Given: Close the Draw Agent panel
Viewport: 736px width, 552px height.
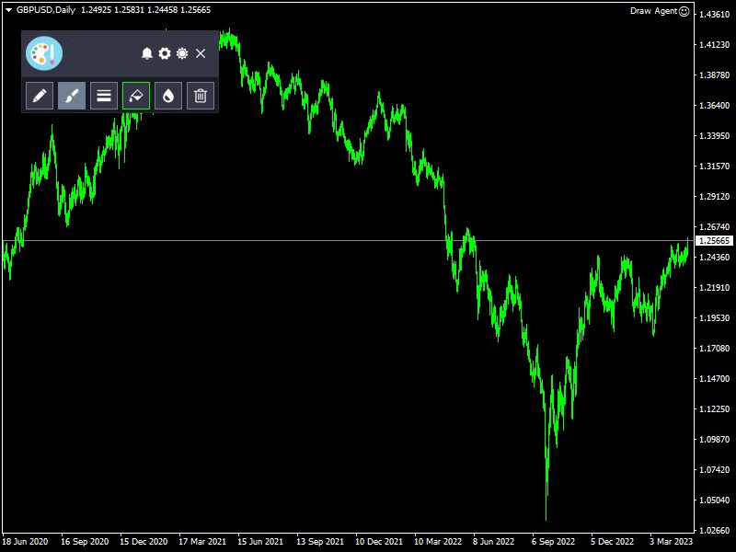Looking at the screenshot, I should click(x=201, y=53).
